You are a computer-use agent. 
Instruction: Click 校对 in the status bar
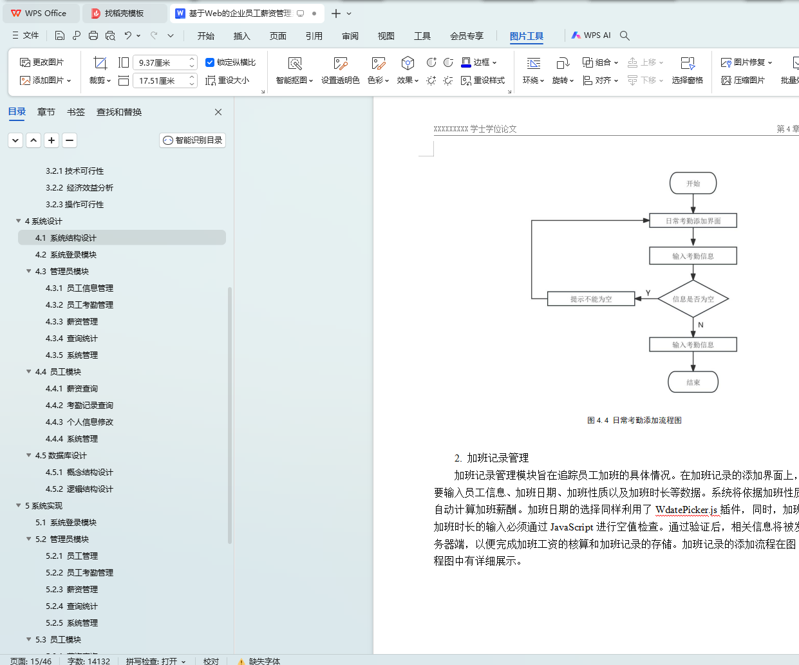click(x=211, y=660)
